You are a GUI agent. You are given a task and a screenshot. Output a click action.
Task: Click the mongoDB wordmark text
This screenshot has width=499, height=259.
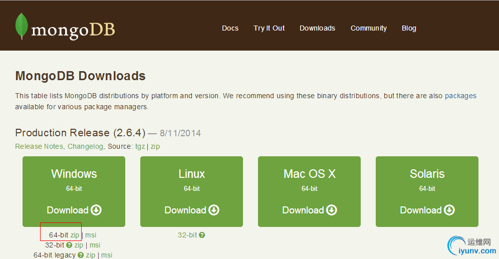tap(73, 31)
